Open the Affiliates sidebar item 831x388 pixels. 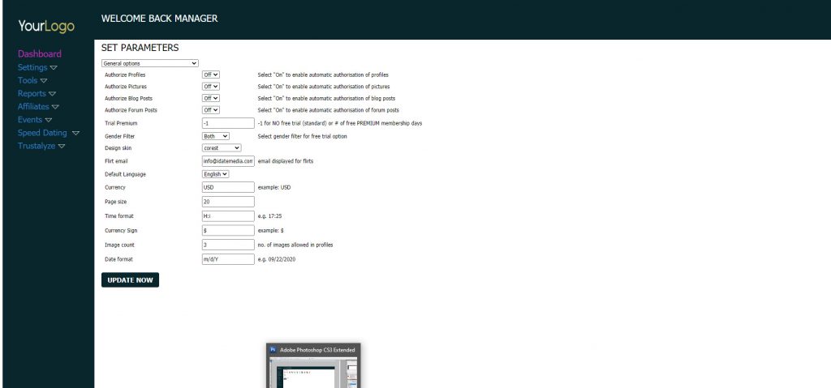coord(33,106)
